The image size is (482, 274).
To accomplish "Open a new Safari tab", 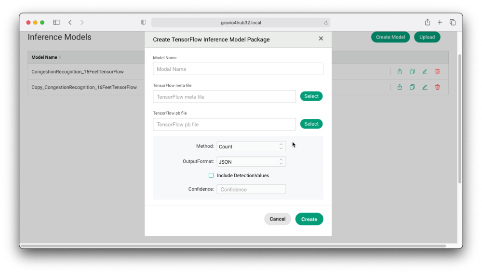I will pyautogui.click(x=440, y=23).
